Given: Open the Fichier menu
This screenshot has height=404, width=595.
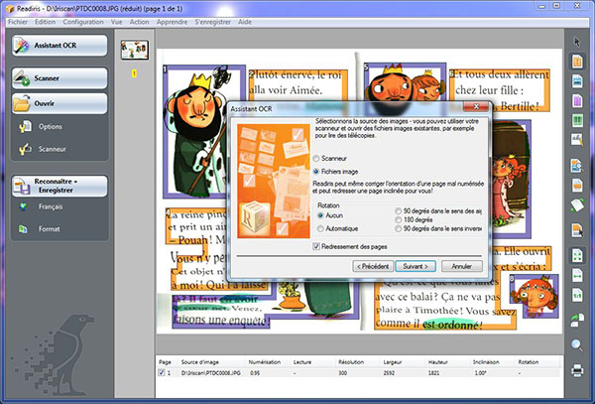Looking at the screenshot, I should [17, 21].
